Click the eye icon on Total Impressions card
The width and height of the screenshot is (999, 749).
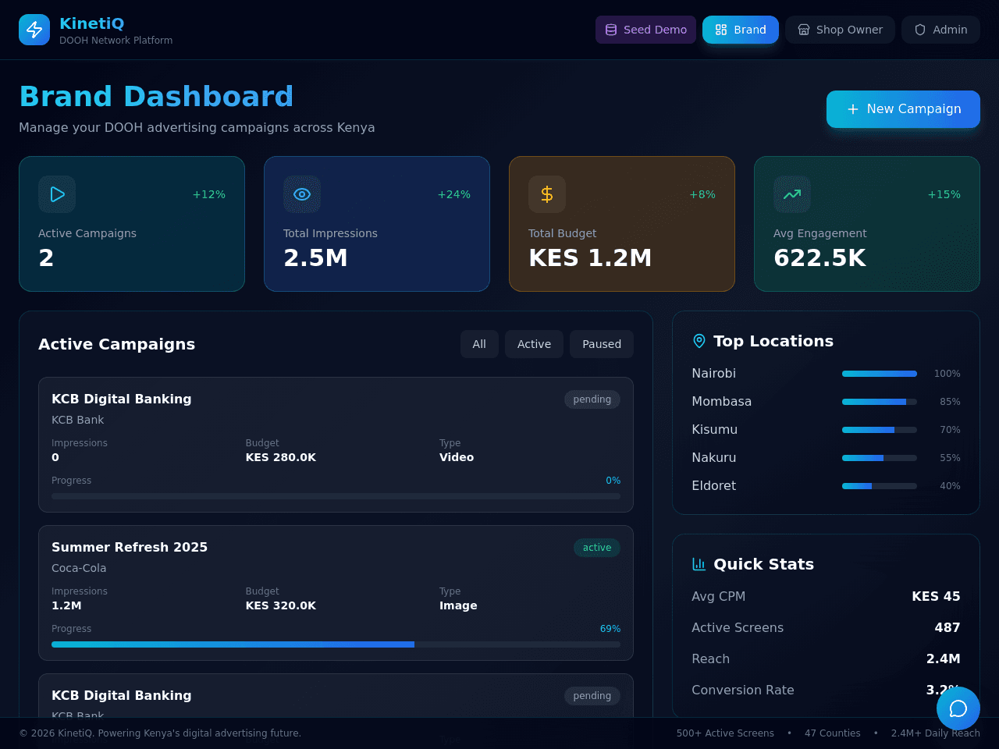click(x=302, y=194)
